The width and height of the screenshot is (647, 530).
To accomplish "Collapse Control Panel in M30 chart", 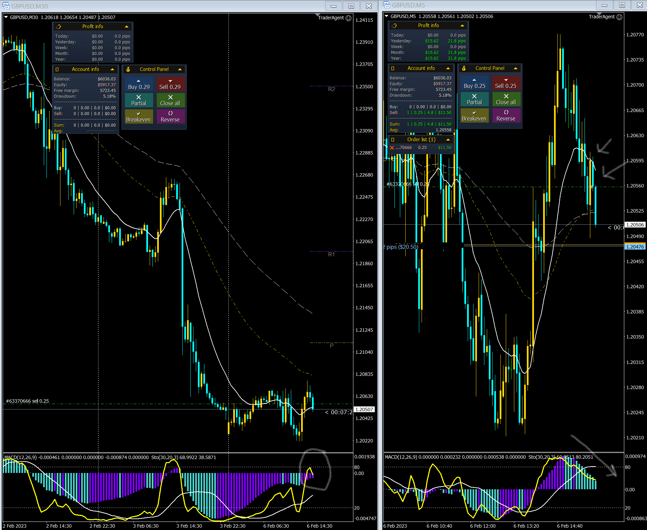I will [180, 69].
